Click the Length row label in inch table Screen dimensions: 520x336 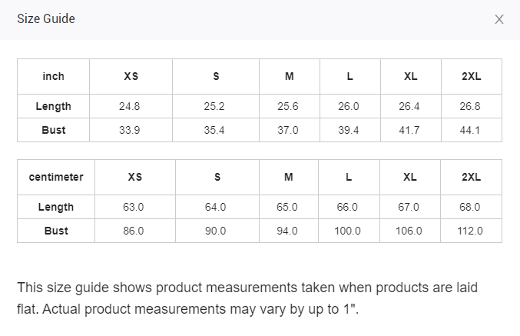tap(54, 106)
